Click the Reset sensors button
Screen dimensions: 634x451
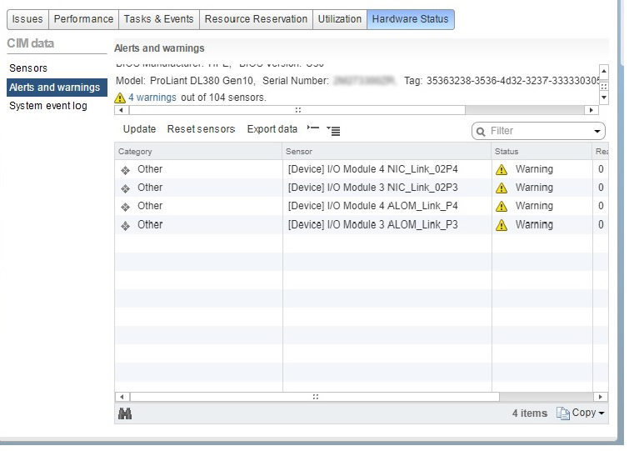(201, 129)
